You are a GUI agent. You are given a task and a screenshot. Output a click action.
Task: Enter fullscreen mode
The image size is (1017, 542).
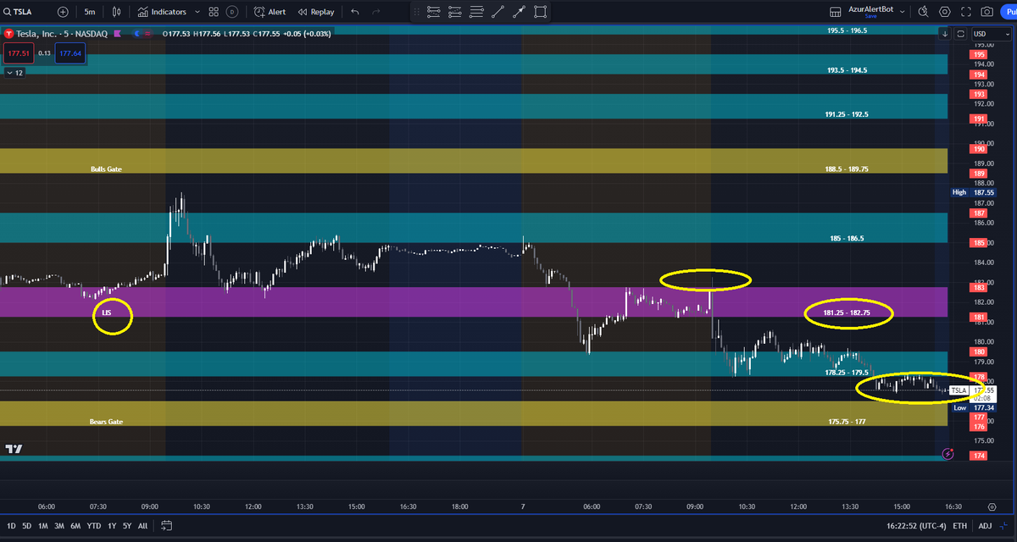tap(965, 12)
